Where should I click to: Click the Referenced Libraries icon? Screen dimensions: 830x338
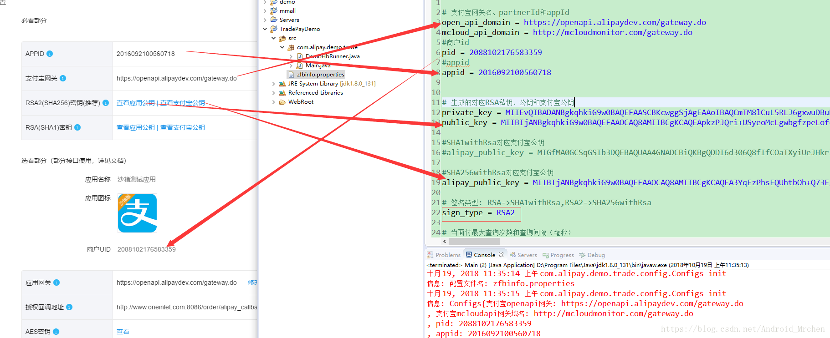[x=282, y=93]
